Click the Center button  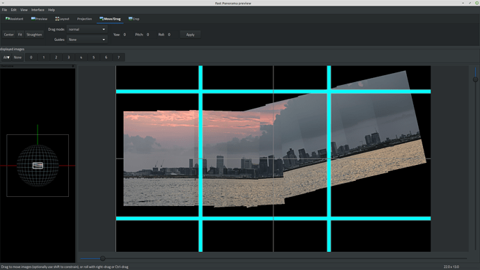click(8, 35)
